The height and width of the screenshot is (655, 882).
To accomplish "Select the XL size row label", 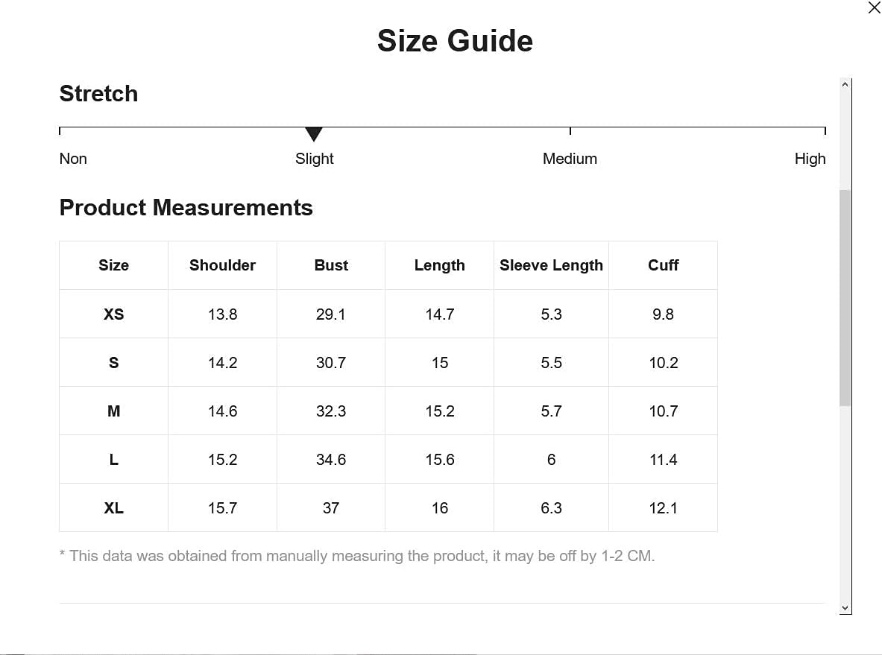I will coord(113,508).
